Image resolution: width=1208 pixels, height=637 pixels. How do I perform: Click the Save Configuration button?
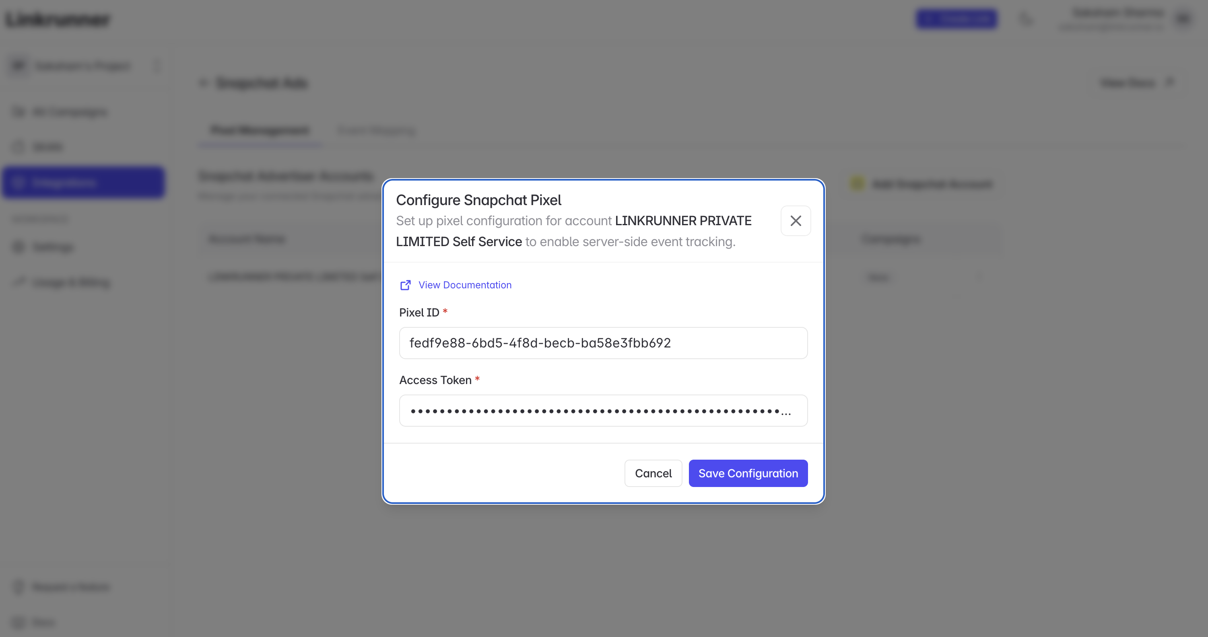pos(748,473)
